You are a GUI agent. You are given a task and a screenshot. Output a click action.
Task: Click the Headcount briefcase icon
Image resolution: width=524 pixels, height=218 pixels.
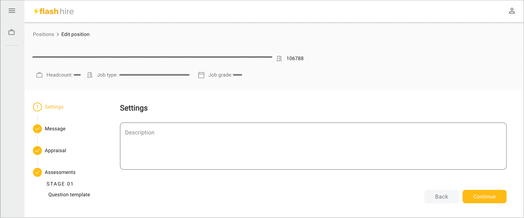(x=39, y=75)
